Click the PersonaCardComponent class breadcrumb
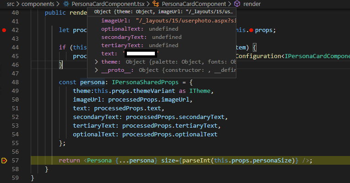 coord(194,4)
